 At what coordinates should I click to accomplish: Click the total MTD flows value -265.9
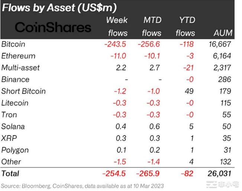(x=149, y=173)
